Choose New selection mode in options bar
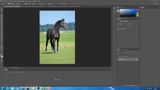Screen dimensions: 160x90 [7, 4]
